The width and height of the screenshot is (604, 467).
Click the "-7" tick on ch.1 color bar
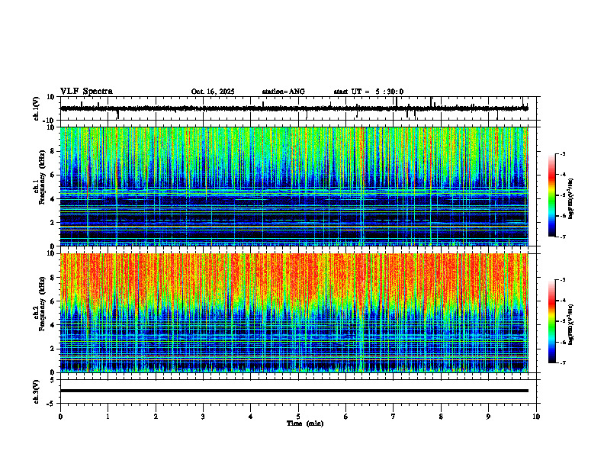pyautogui.click(x=562, y=237)
